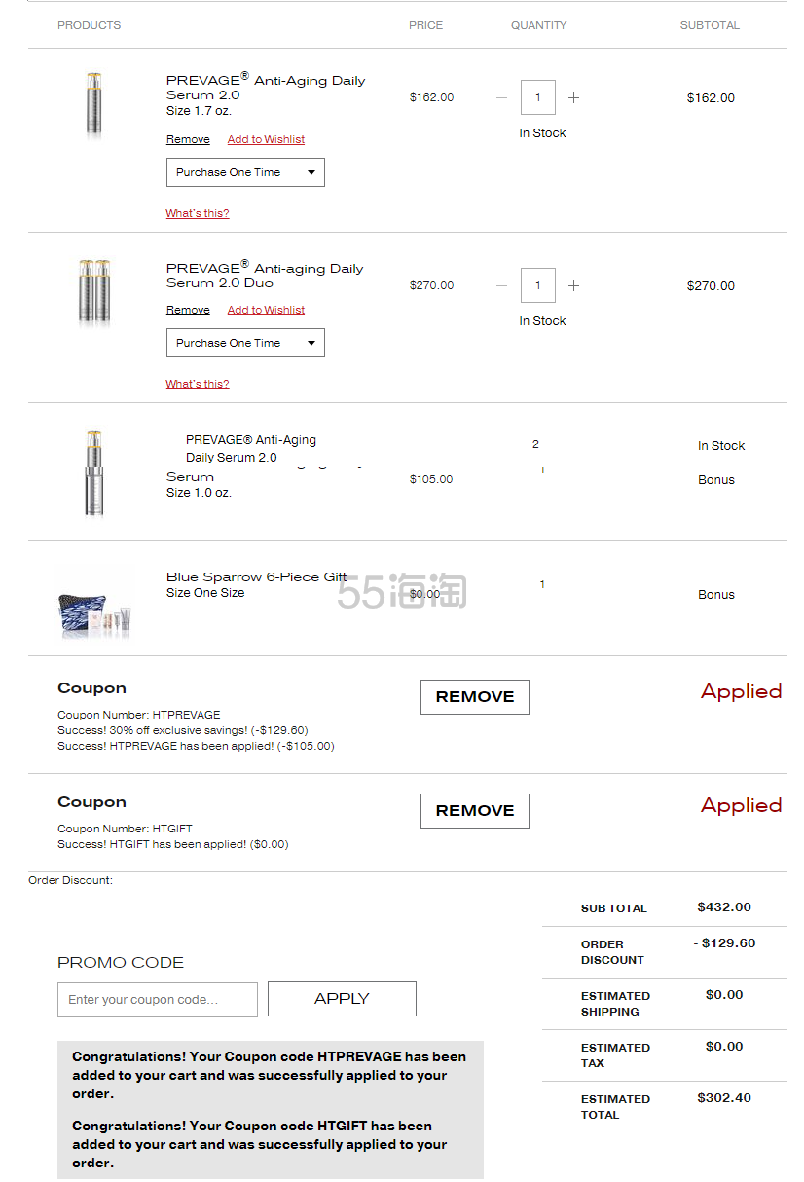
Task: Apply the promo code
Action: pyautogui.click(x=342, y=999)
